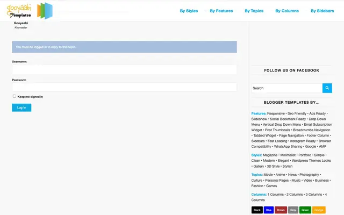
Task: Select the Brown color swatch
Action: click(281, 210)
